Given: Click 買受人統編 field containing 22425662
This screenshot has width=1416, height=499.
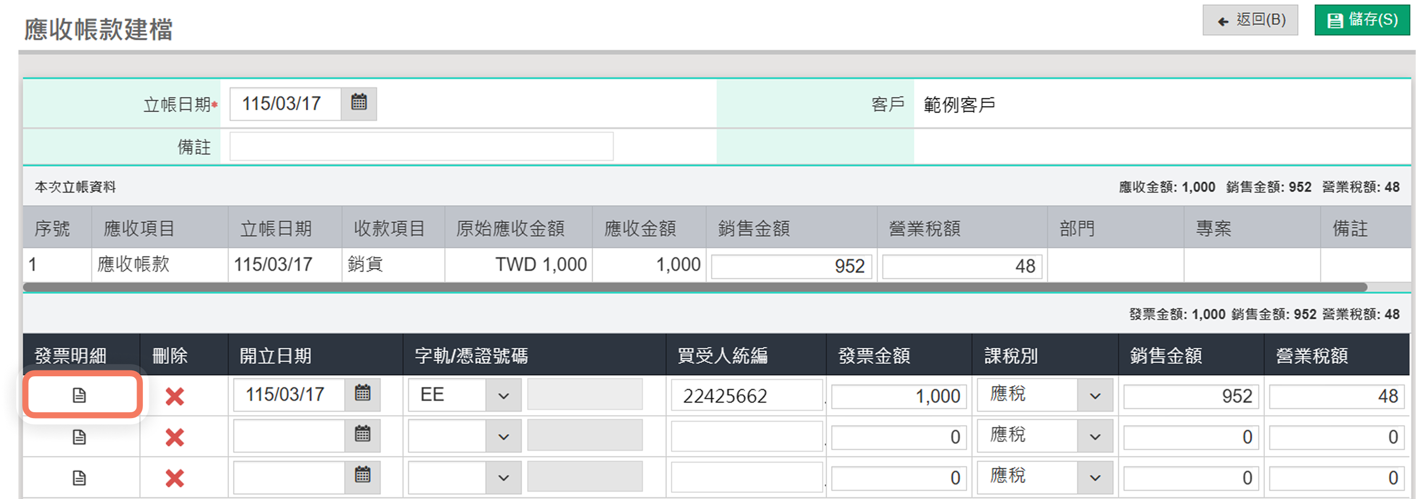Looking at the screenshot, I should [746, 395].
